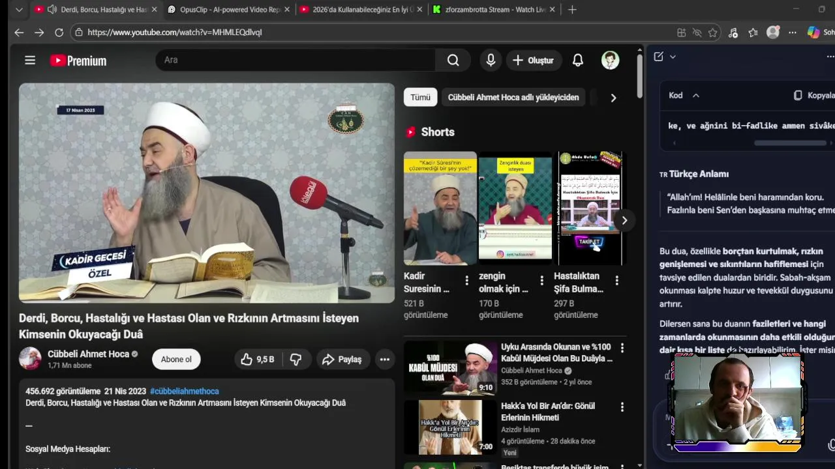
Task: Show next Shorts with arrow
Action: [624, 220]
